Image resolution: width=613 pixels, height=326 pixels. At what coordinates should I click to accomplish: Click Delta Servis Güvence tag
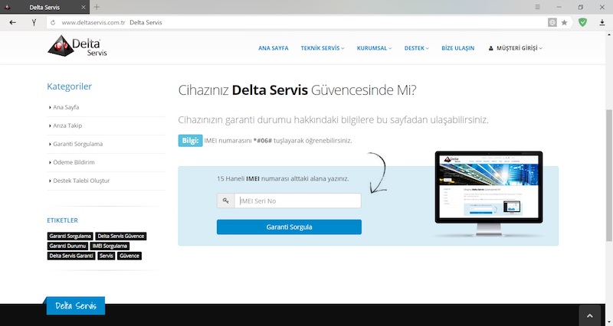pos(121,236)
